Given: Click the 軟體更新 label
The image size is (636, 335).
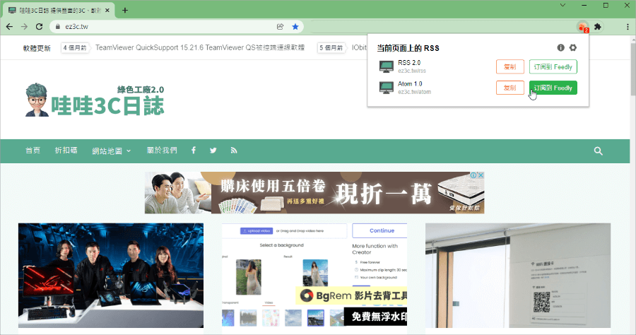Looking at the screenshot, I should [37, 48].
